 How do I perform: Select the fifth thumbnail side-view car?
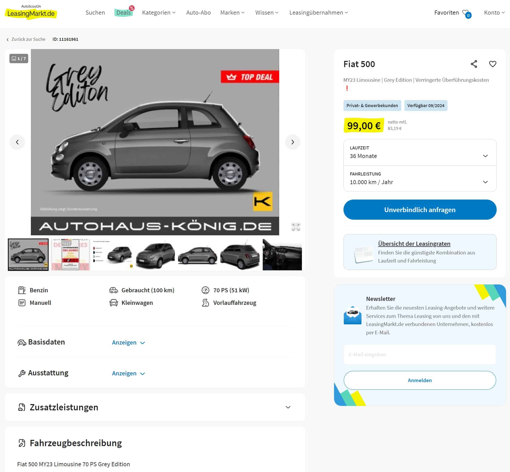coord(198,254)
